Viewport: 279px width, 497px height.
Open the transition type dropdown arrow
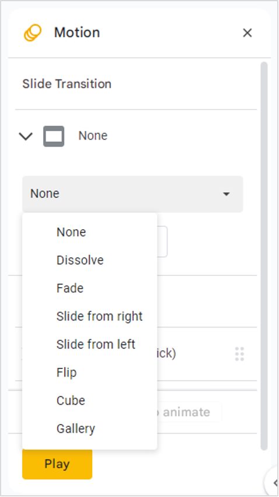pos(226,194)
